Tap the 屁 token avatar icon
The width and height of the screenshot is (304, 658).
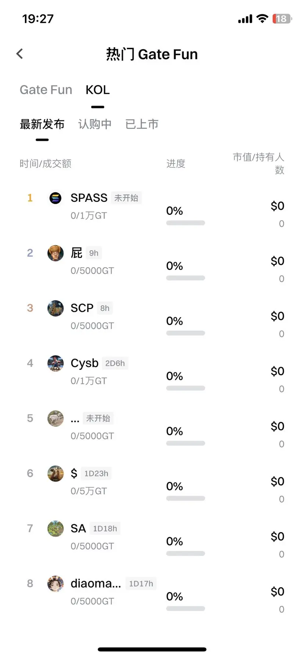point(55,253)
